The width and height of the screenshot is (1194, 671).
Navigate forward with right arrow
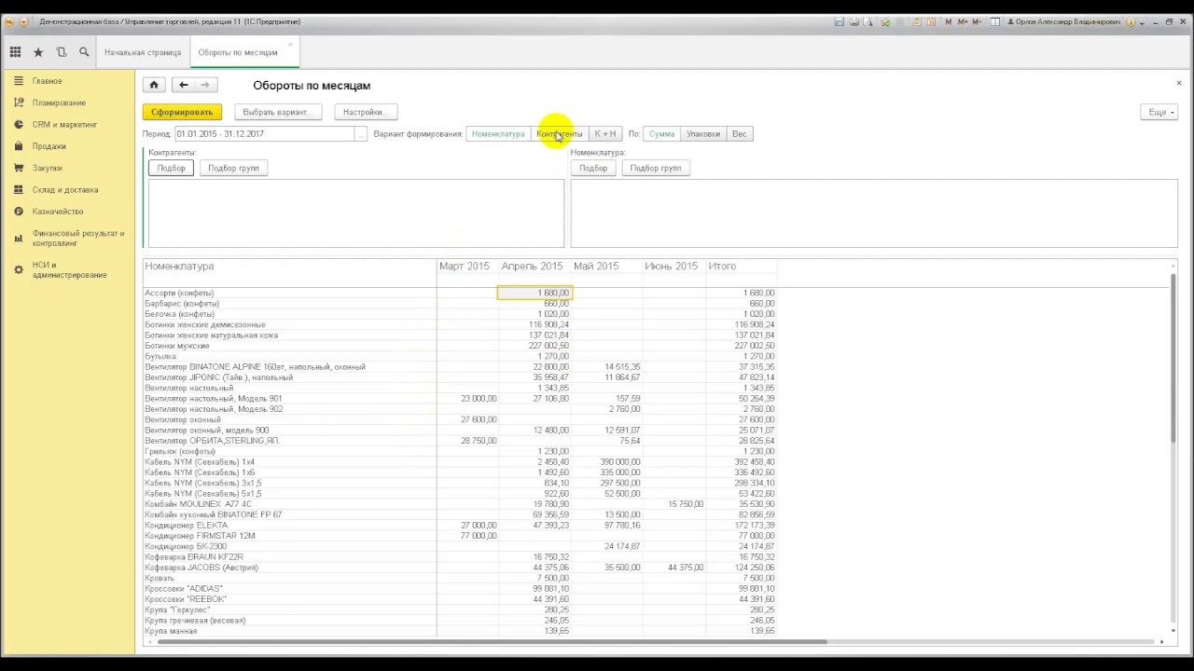pos(205,85)
